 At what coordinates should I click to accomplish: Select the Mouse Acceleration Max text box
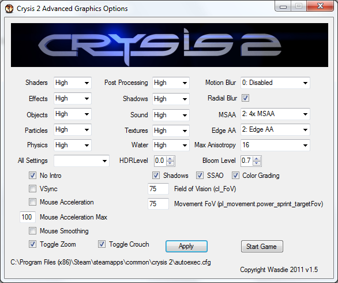pos(27,217)
